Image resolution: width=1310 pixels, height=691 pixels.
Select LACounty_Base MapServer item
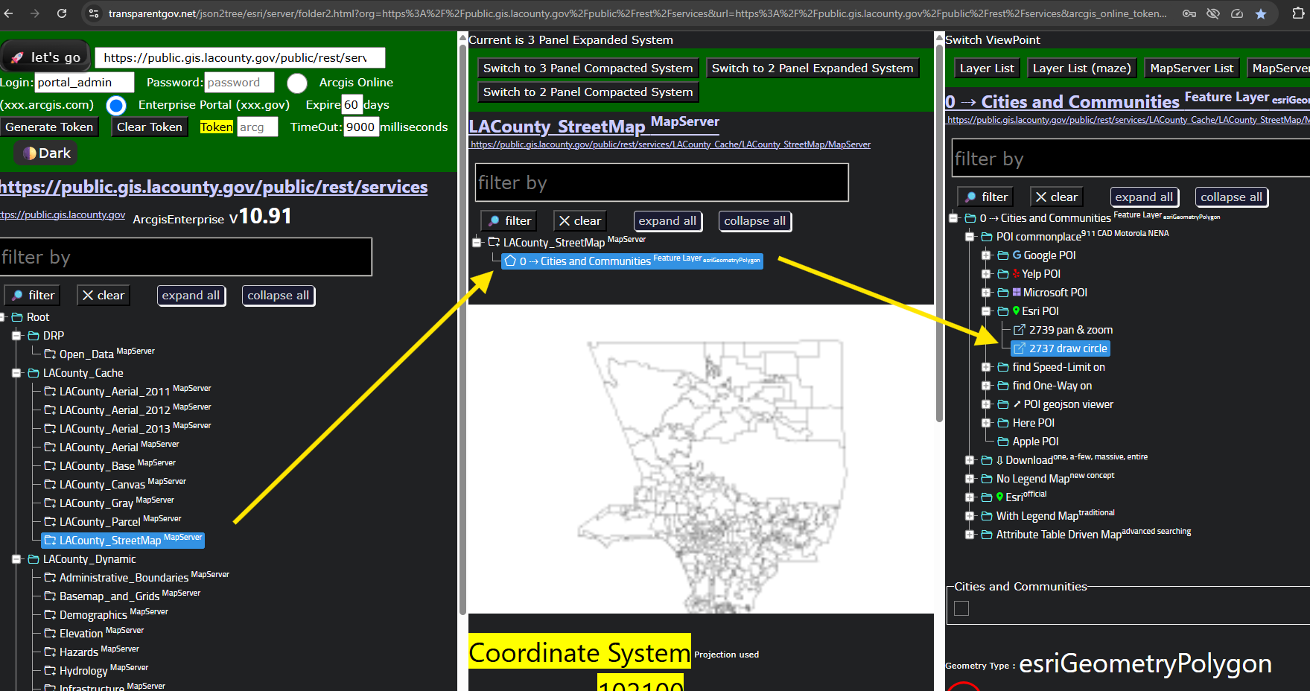click(x=109, y=465)
